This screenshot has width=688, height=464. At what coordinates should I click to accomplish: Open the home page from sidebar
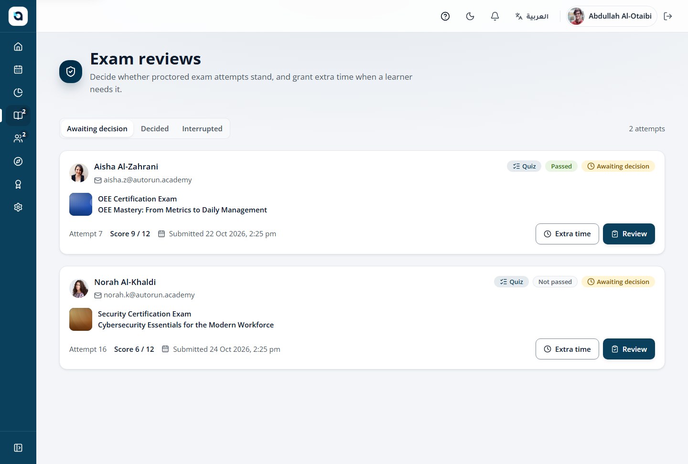(18, 47)
